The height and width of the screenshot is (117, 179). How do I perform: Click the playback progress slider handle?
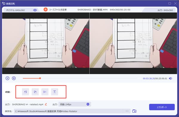pyautogui.click(x=40, y=78)
